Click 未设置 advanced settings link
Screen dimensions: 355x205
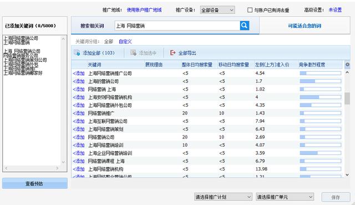pos(335,10)
